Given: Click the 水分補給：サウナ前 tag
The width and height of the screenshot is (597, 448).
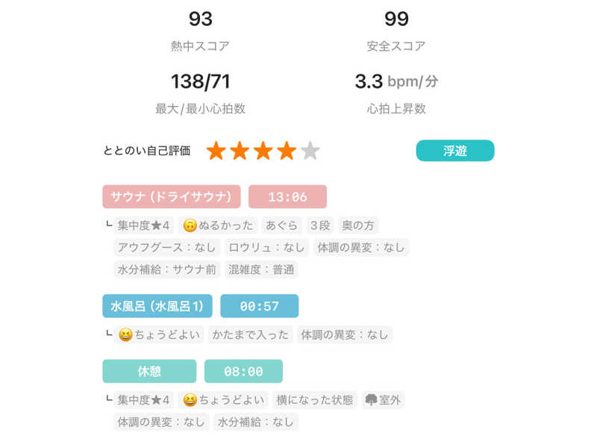Looking at the screenshot, I should click(x=166, y=270).
